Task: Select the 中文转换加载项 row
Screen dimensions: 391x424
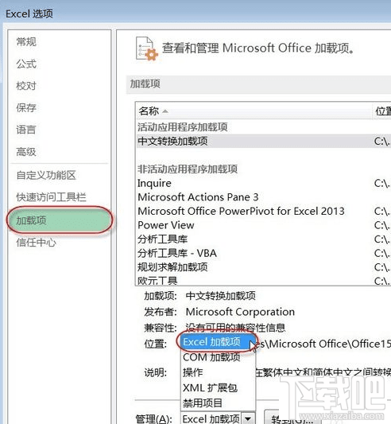Action: click(263, 141)
